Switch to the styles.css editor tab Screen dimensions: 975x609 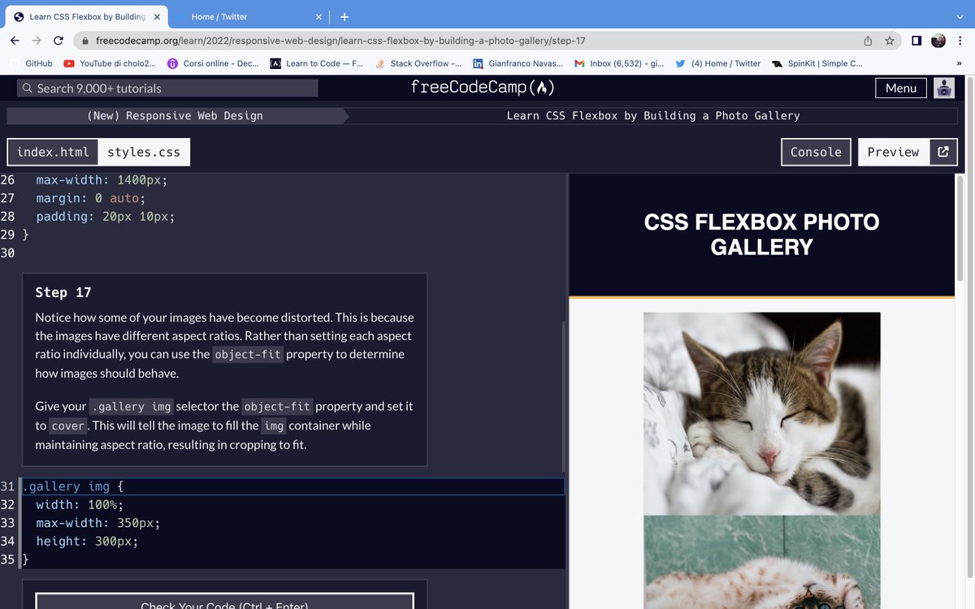point(145,152)
